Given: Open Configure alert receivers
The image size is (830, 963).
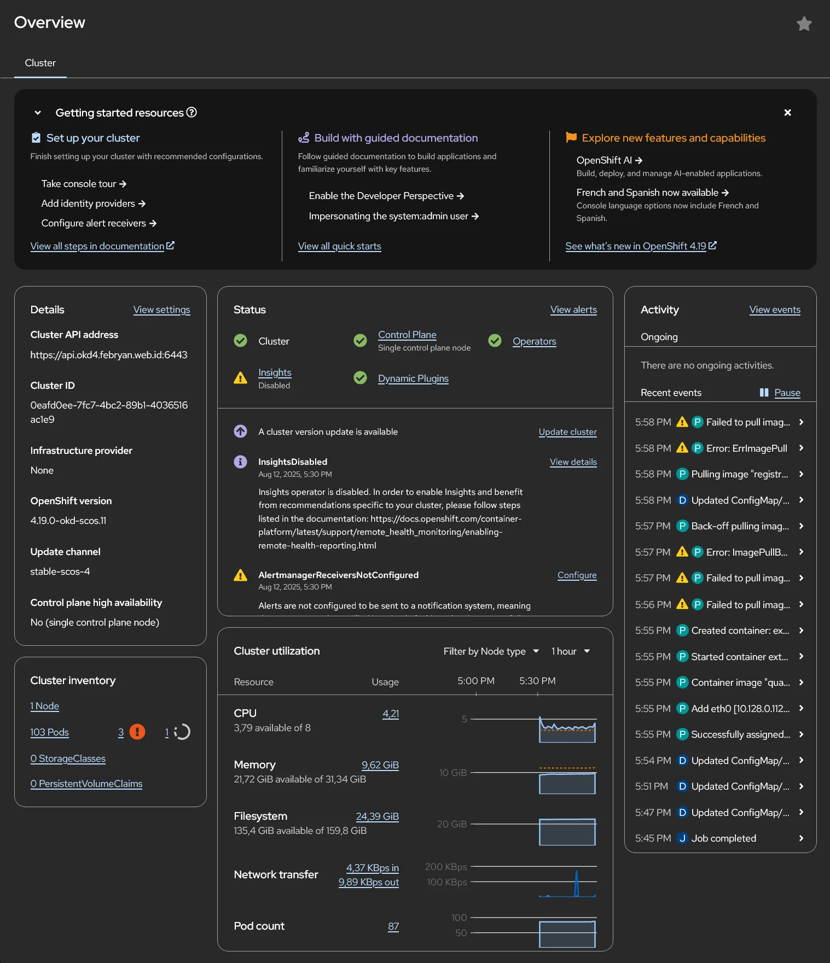Looking at the screenshot, I should [x=99, y=223].
